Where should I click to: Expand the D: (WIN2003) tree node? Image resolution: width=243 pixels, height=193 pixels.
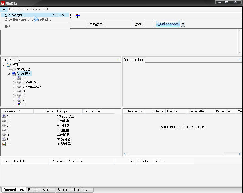point(14,87)
